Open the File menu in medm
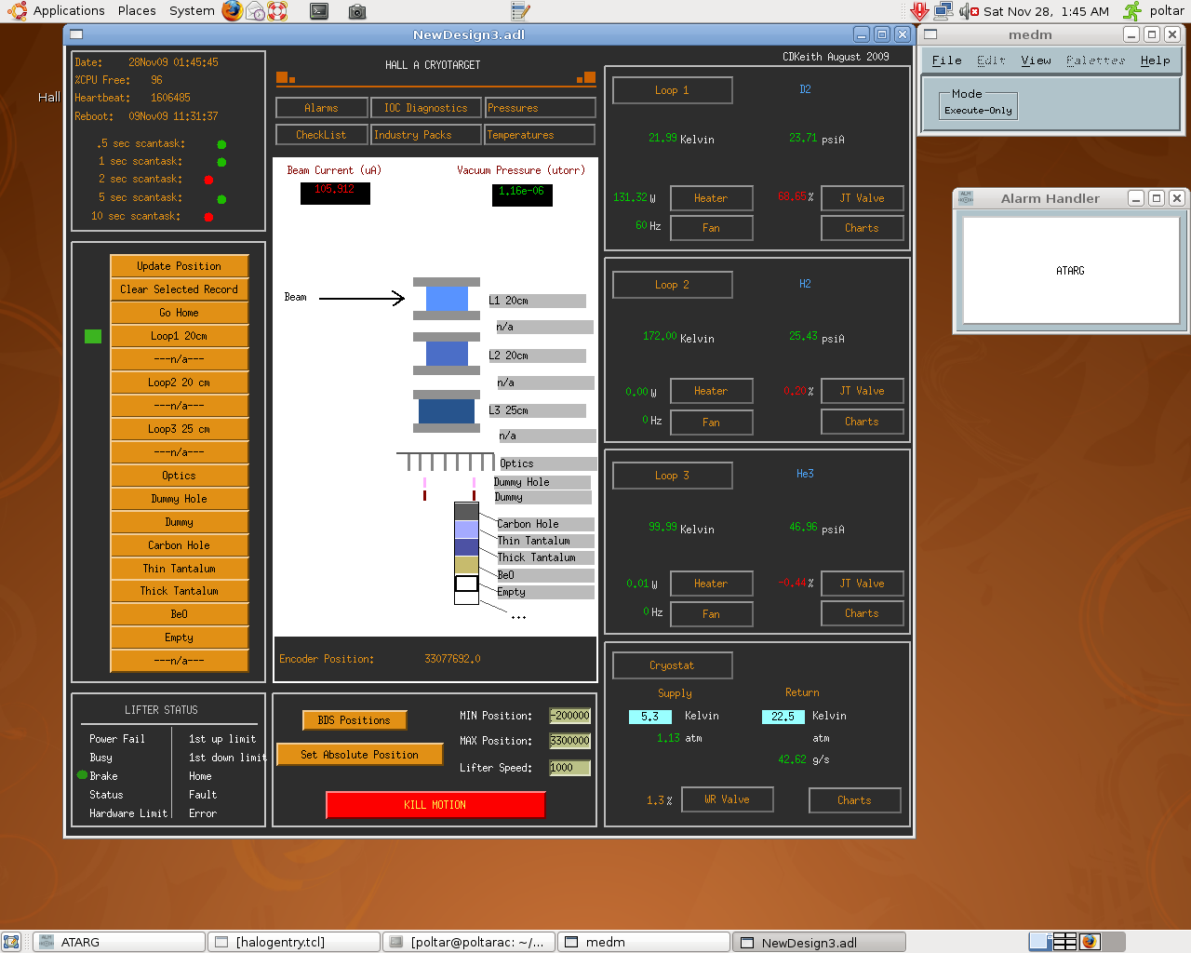Image resolution: width=1191 pixels, height=953 pixels. 947,60
